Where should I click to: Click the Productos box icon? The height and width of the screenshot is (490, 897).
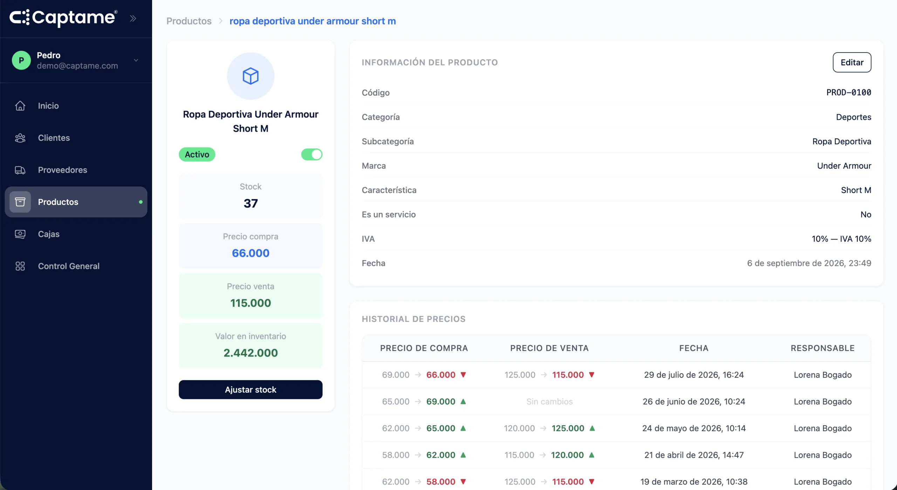pos(20,202)
